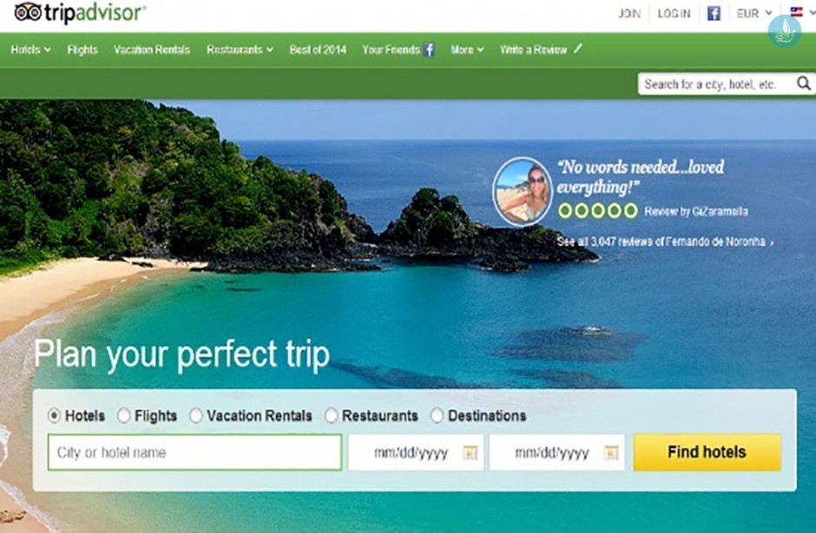Open the More dropdown in navigation
816x533 pixels.
pos(467,50)
